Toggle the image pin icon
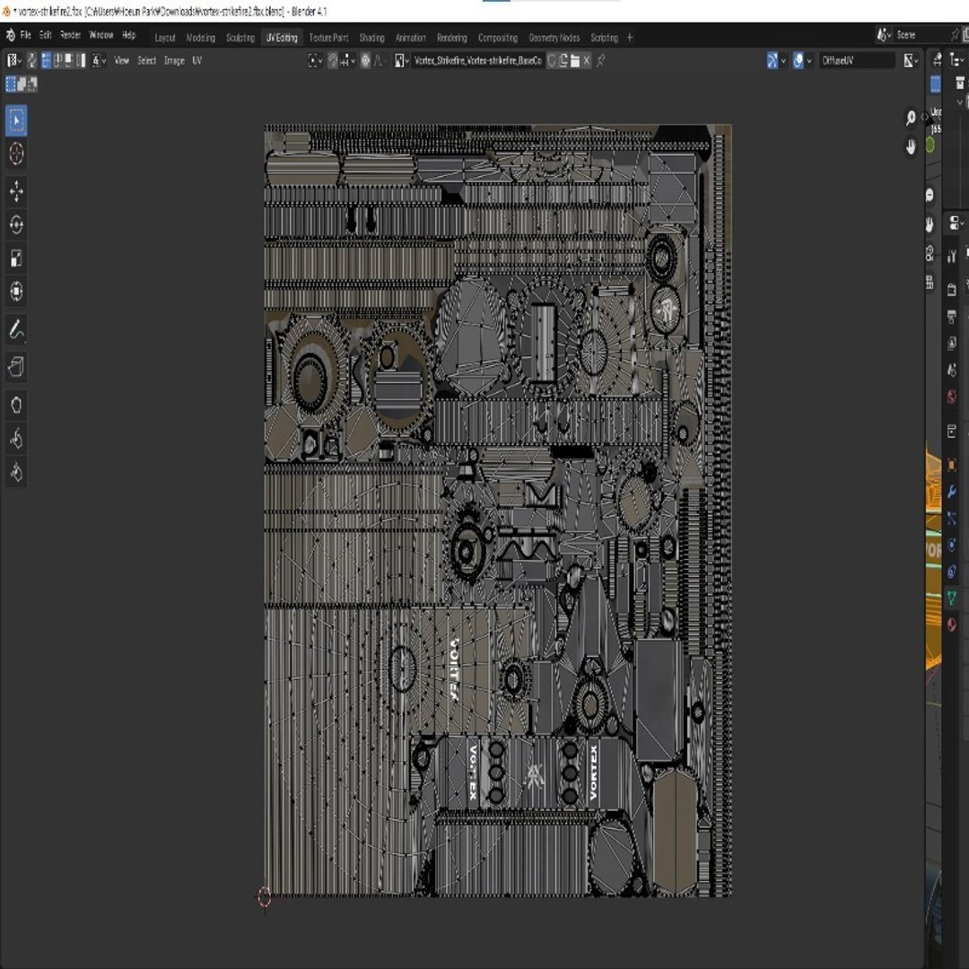 (x=600, y=61)
